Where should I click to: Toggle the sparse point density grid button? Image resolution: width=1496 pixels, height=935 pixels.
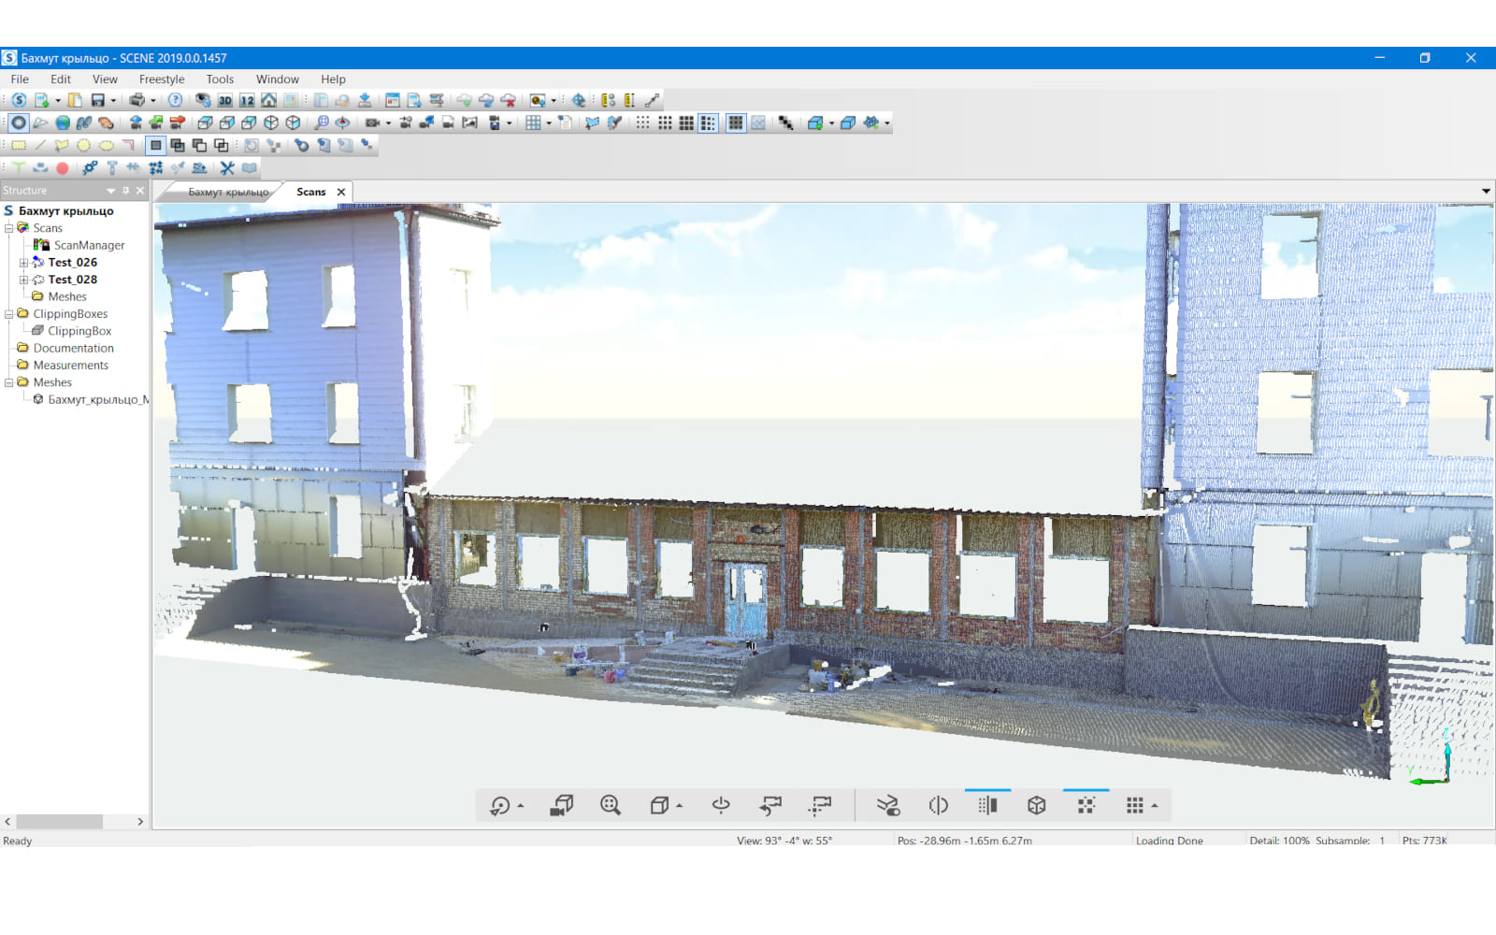click(x=642, y=122)
